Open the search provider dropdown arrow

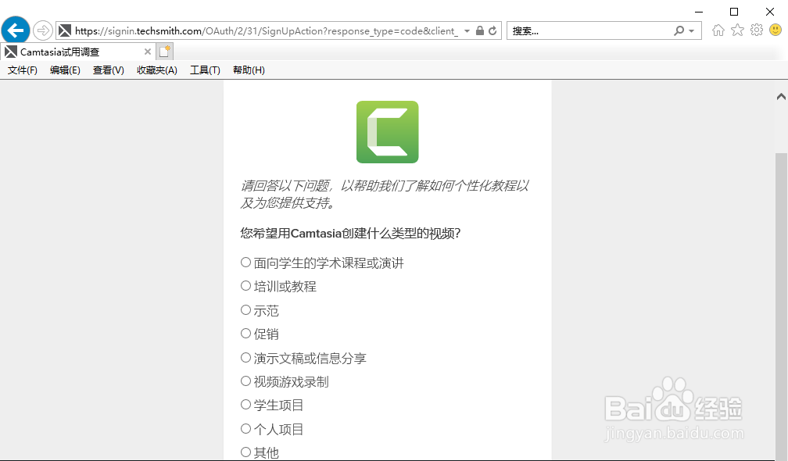[692, 30]
